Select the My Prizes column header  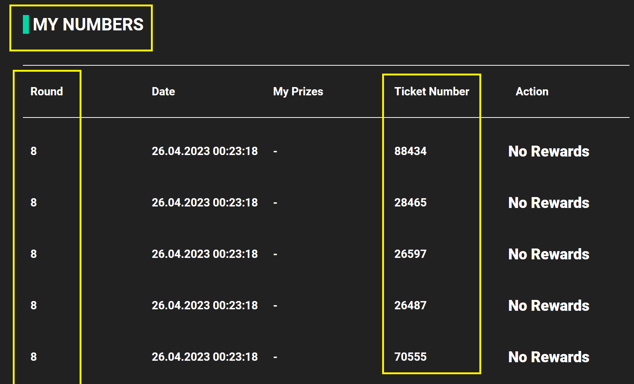pos(298,92)
